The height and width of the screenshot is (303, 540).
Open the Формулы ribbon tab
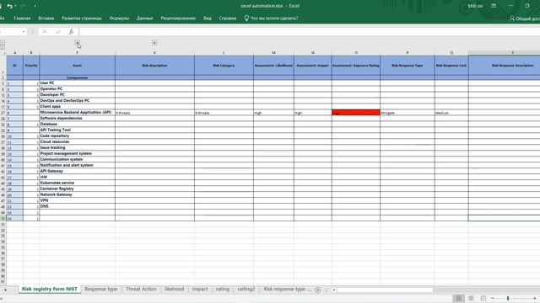click(119, 19)
